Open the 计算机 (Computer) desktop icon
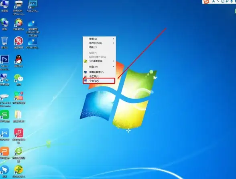 point(4,6)
